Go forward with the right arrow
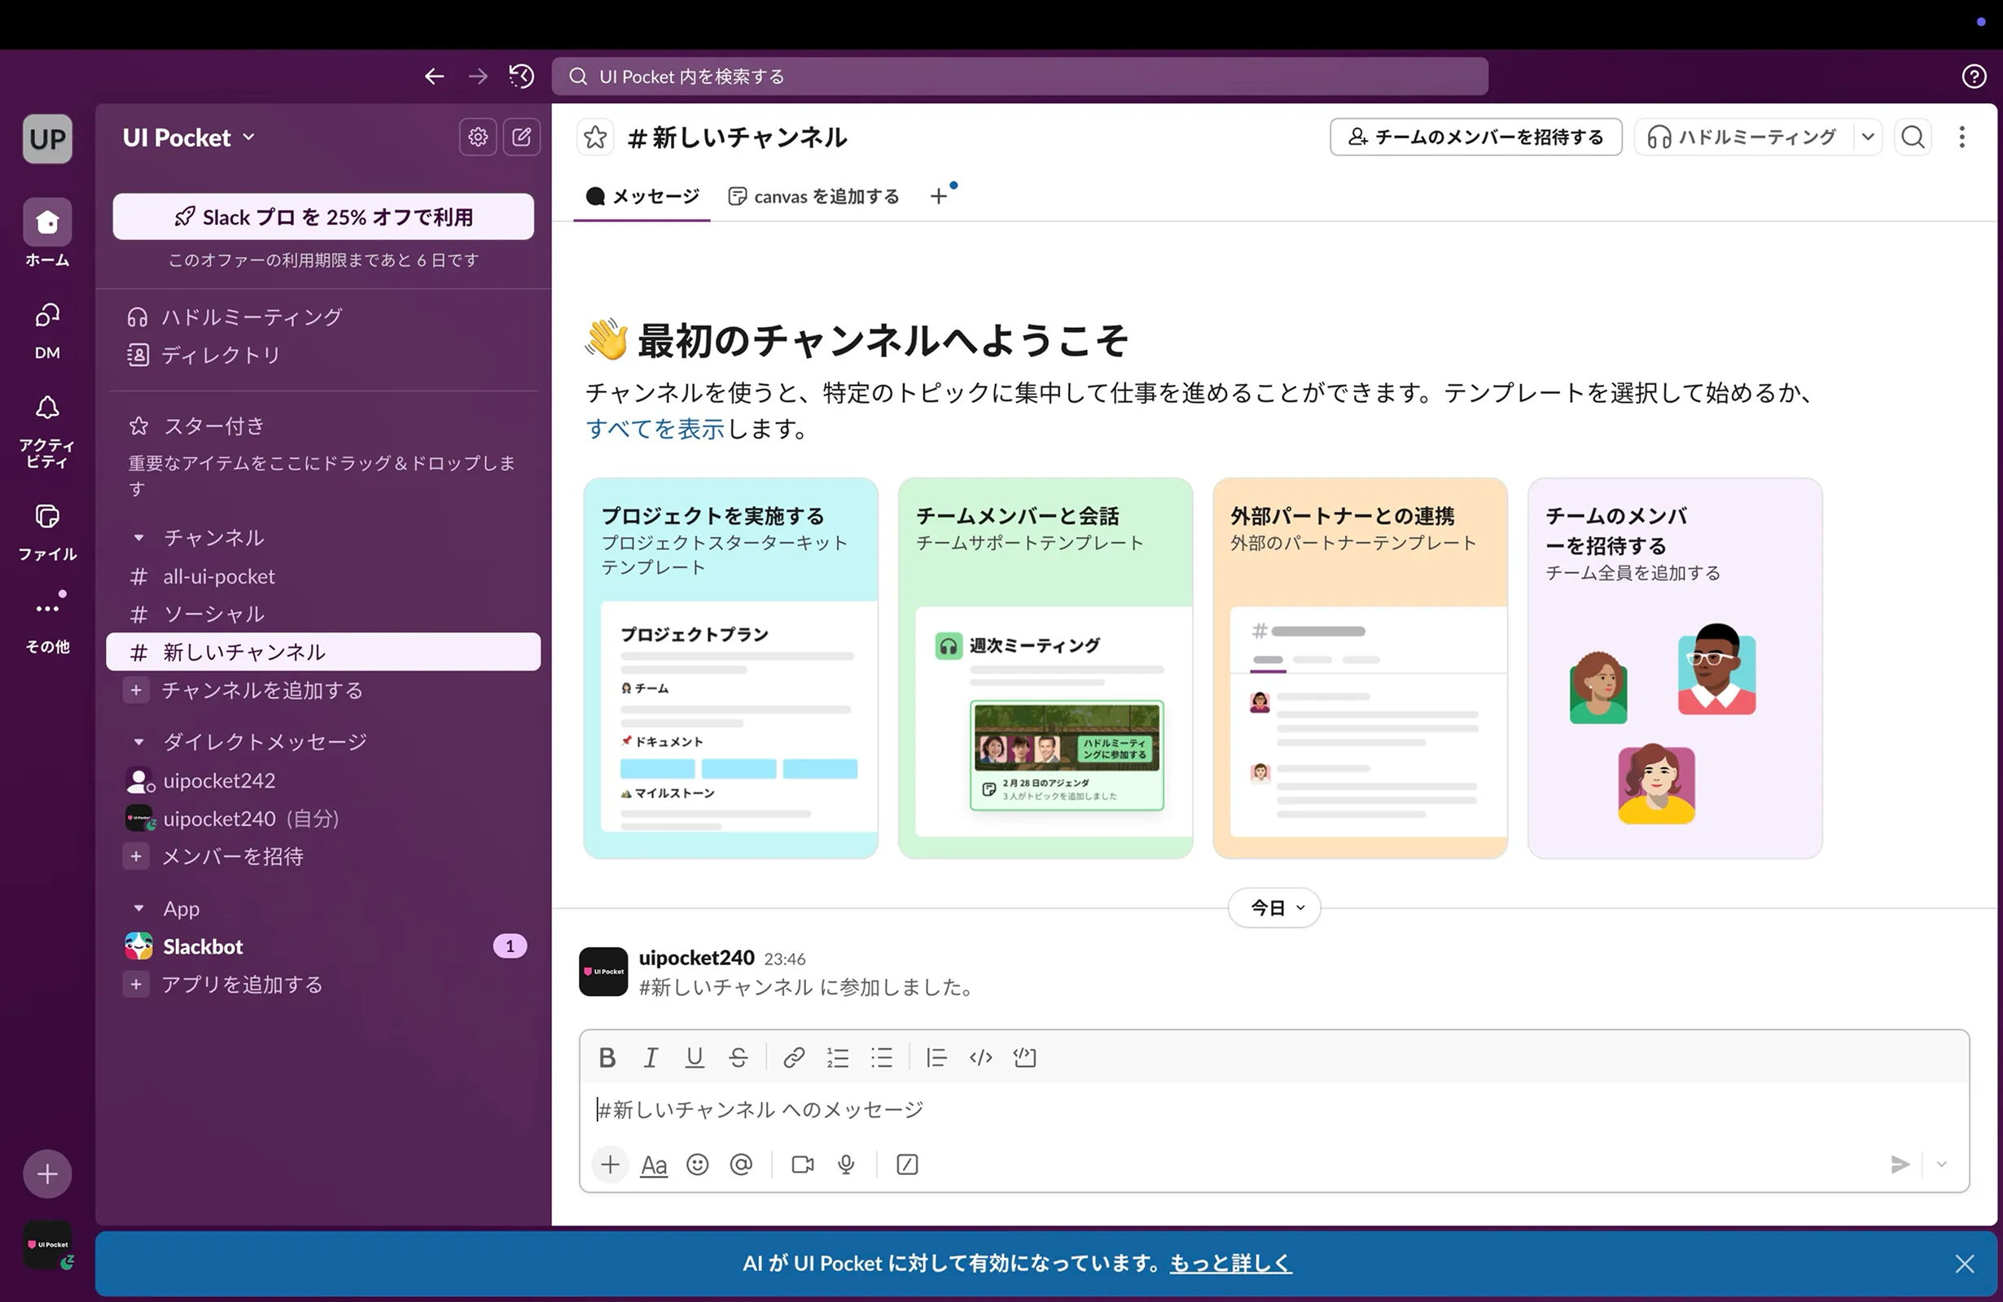This screenshot has width=2003, height=1302. [x=478, y=76]
